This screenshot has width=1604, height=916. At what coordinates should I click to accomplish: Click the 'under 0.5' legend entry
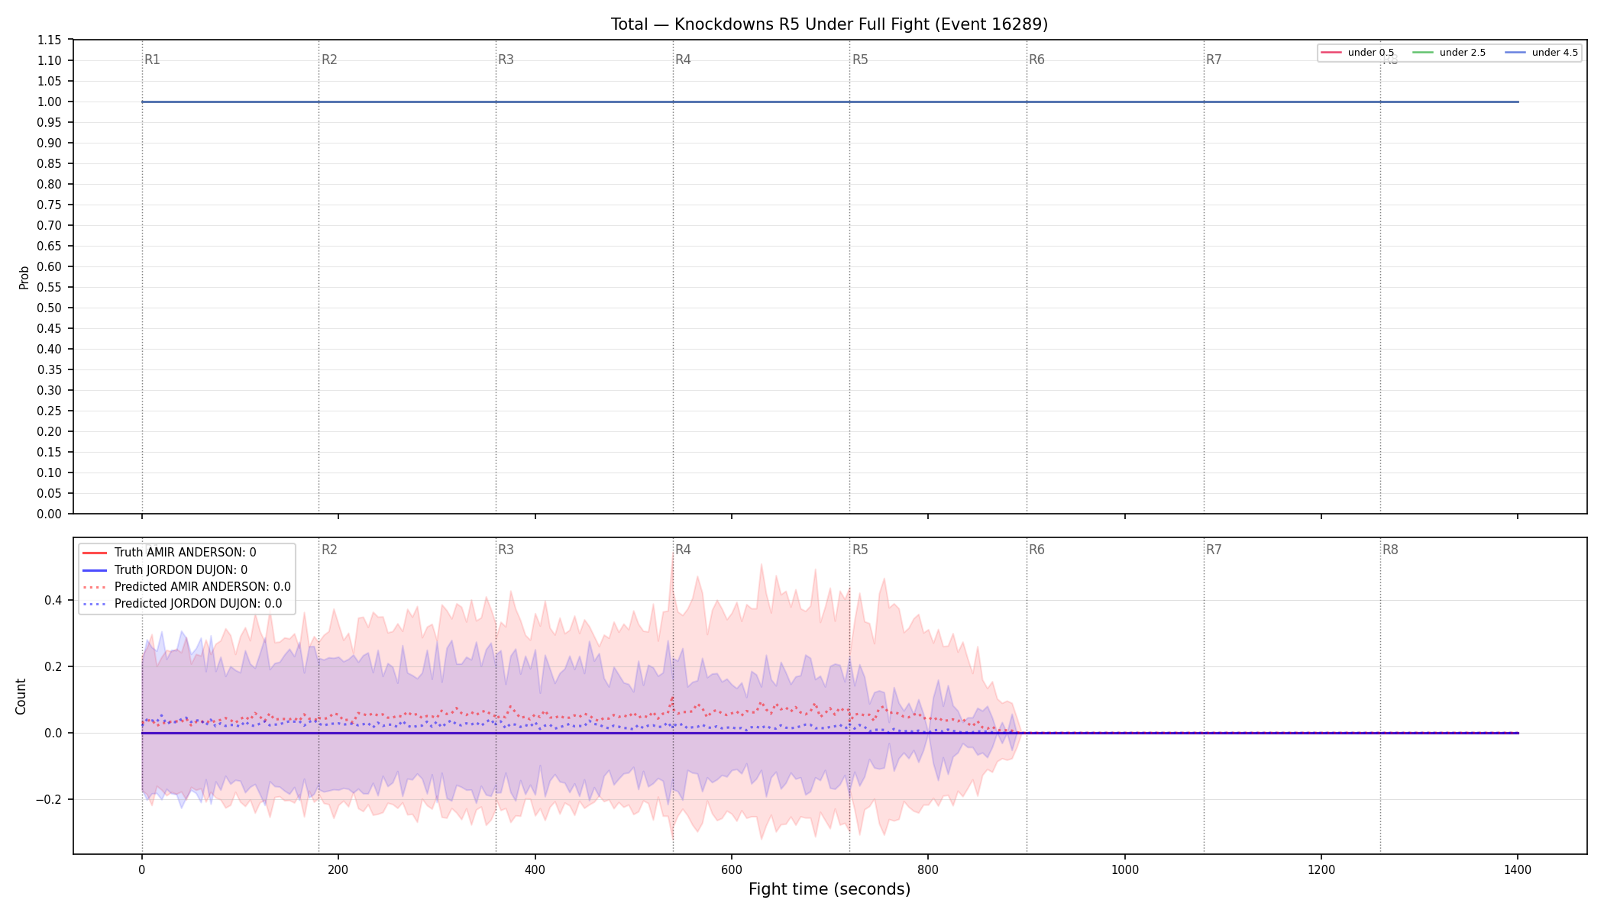click(x=1357, y=53)
